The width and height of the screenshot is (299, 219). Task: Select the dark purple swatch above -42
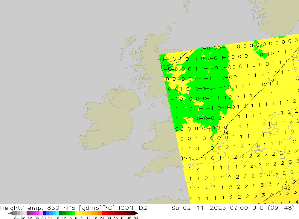point(28,213)
